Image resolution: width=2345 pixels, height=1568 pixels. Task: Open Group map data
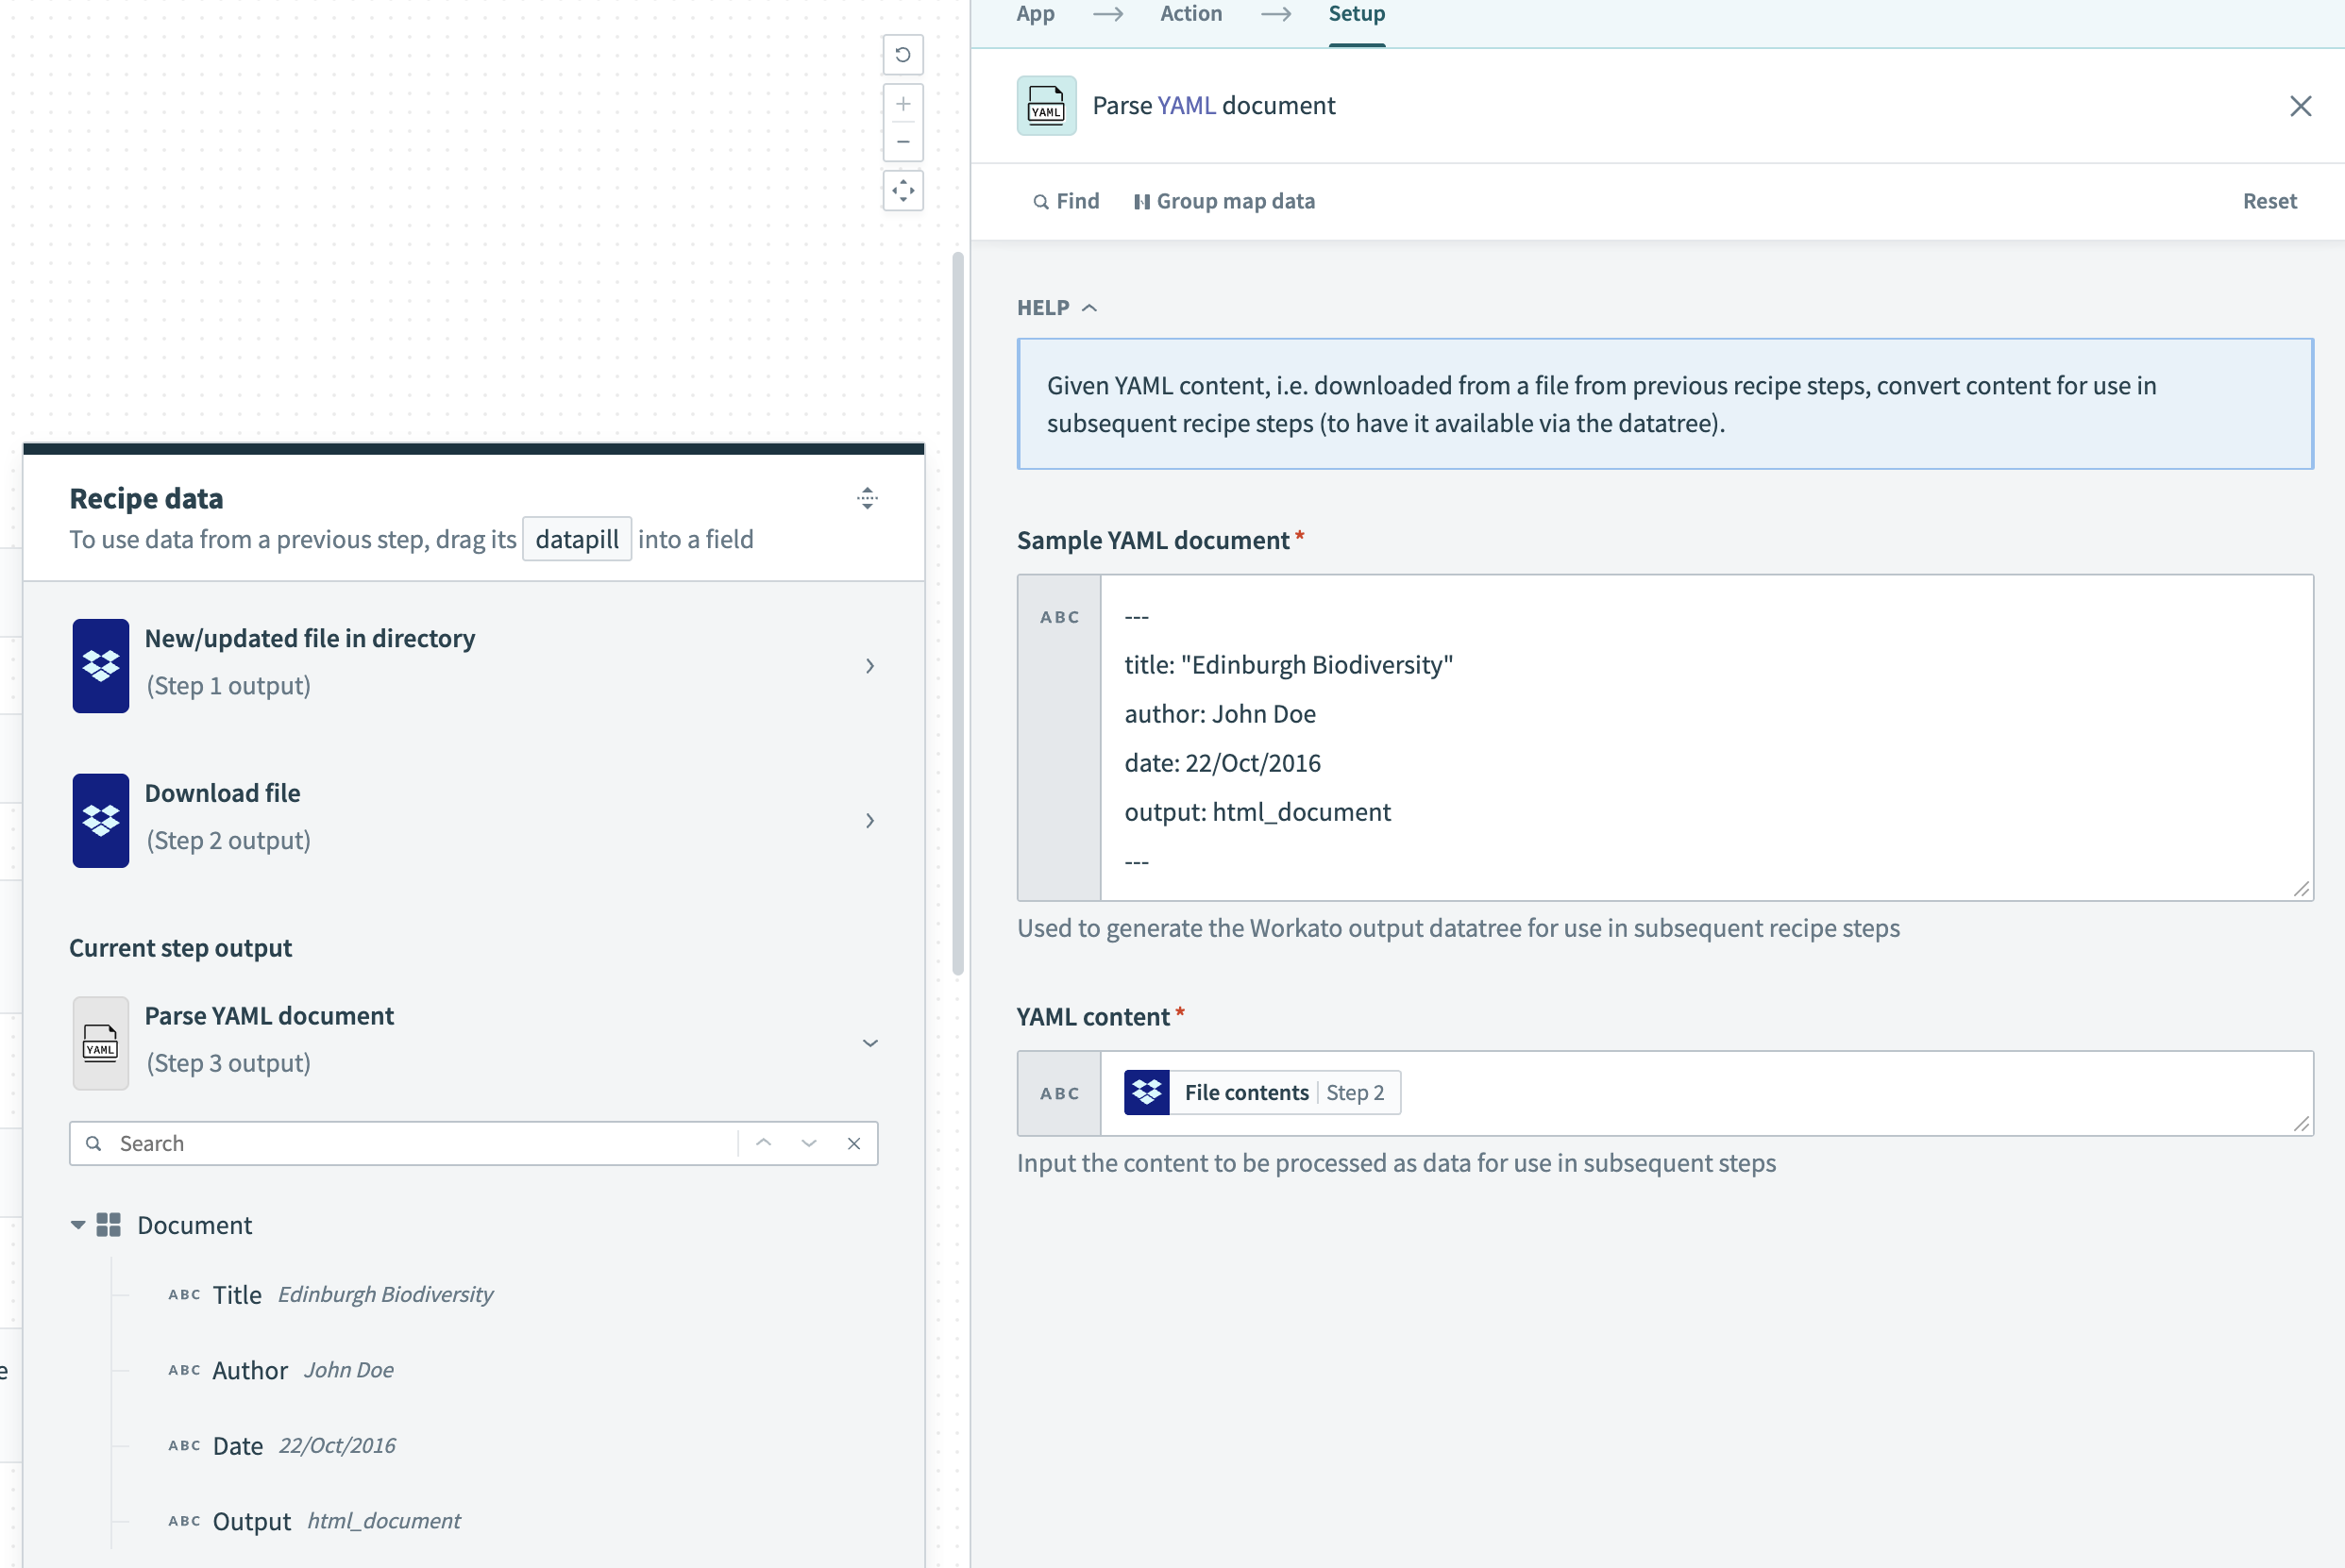tap(1224, 201)
